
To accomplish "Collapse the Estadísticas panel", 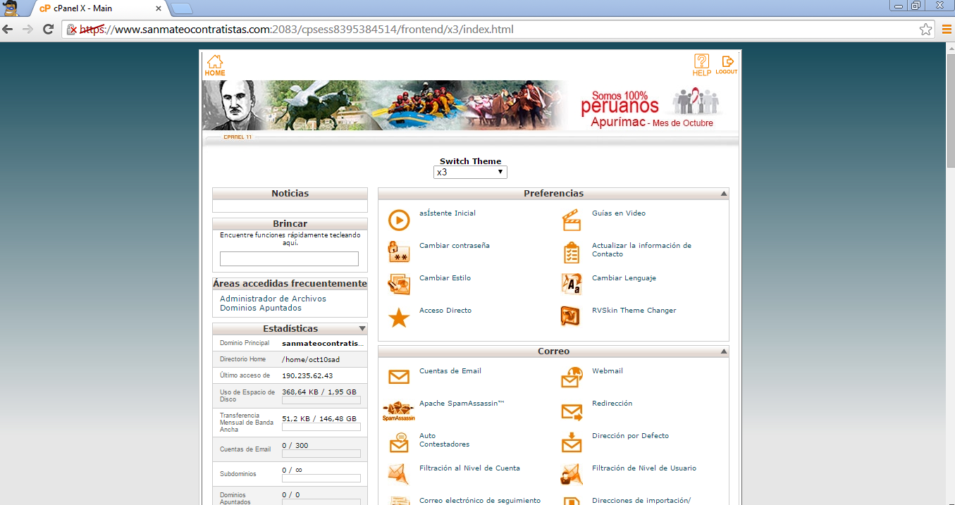I will [362, 328].
